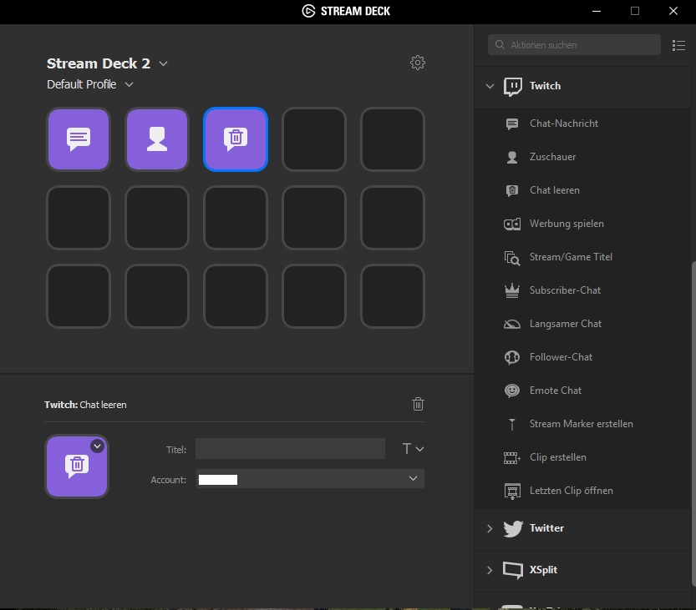
Task: Select Stream/Game Titel action label
Action: [x=571, y=257]
